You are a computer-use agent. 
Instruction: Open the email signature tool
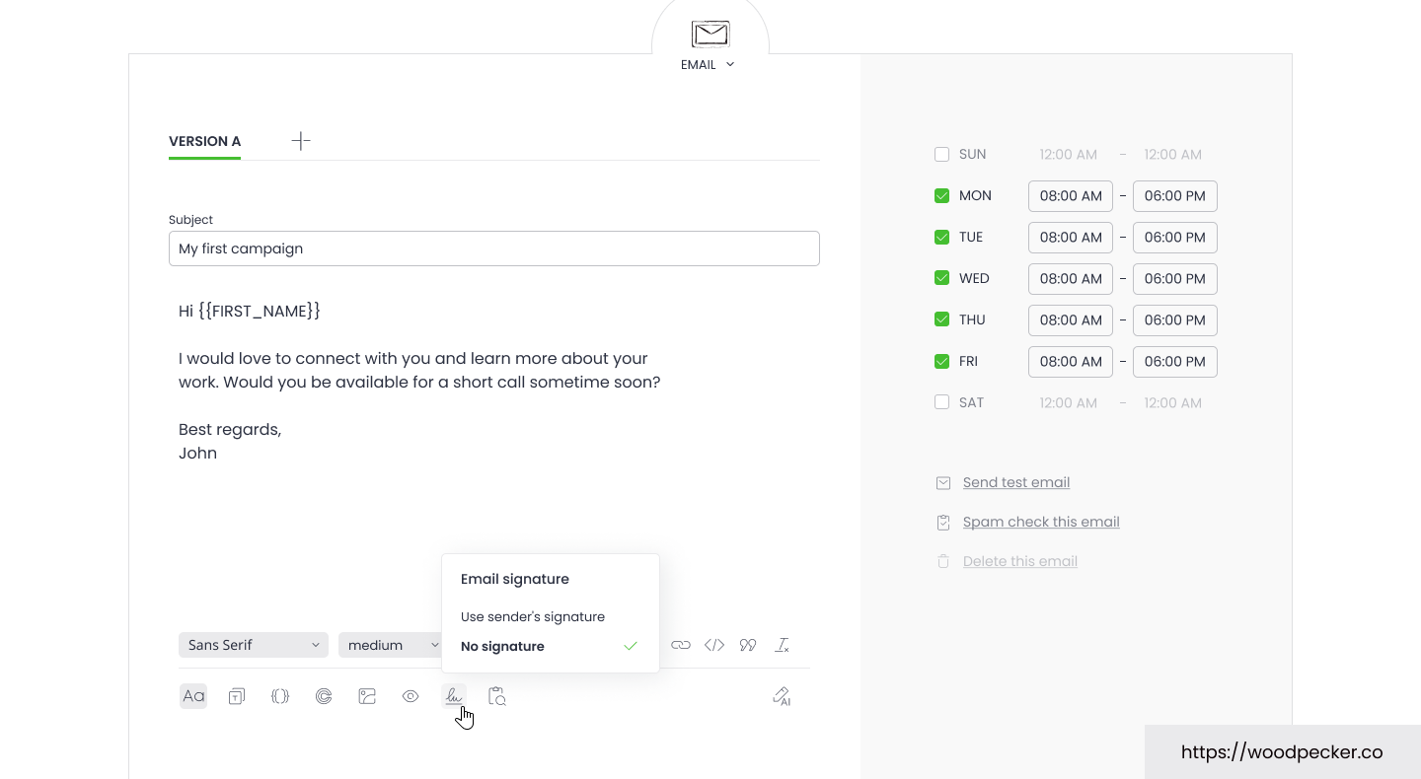454,696
